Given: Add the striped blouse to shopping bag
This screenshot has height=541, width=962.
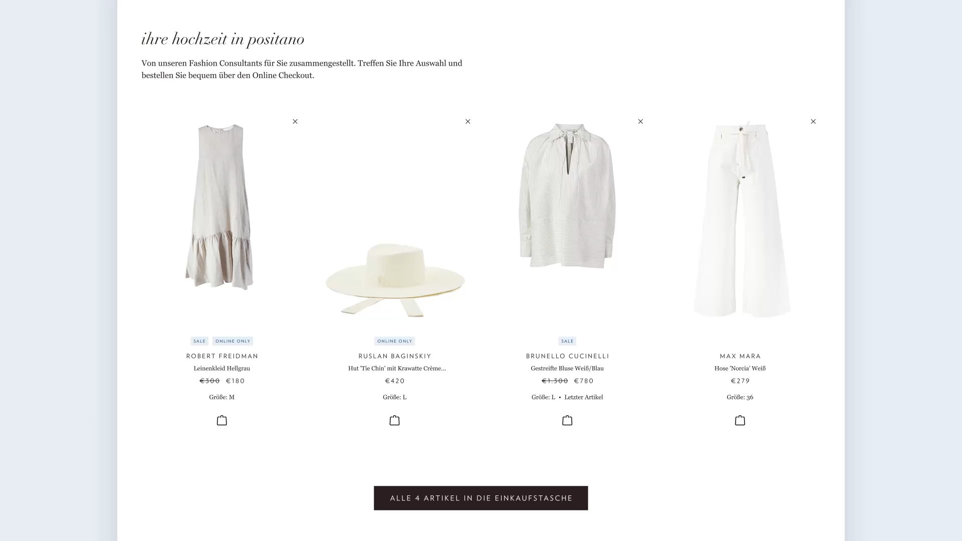Looking at the screenshot, I should coord(567,421).
